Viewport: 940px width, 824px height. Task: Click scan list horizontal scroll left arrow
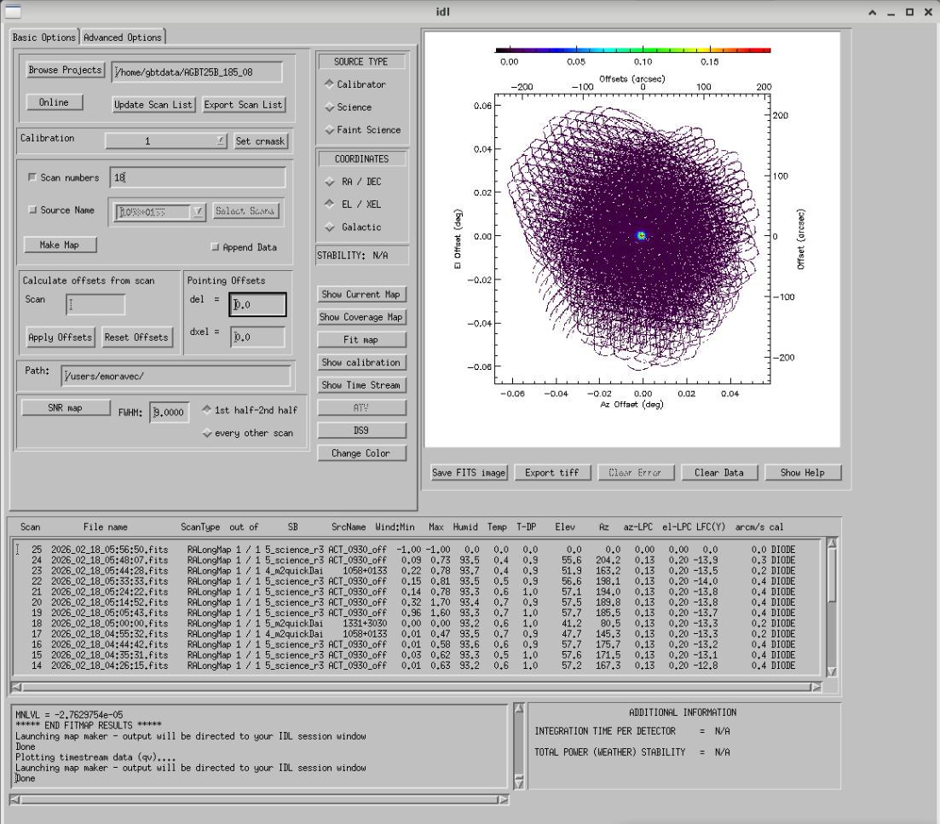point(17,687)
